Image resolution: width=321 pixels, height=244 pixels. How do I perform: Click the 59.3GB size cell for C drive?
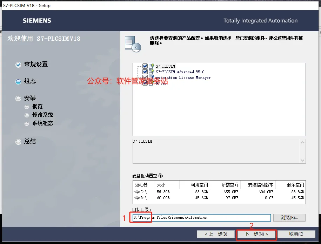point(163,192)
